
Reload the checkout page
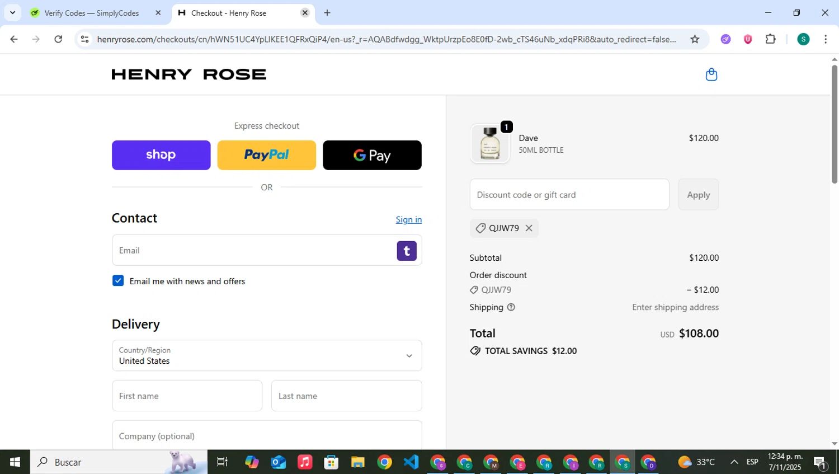click(x=58, y=39)
